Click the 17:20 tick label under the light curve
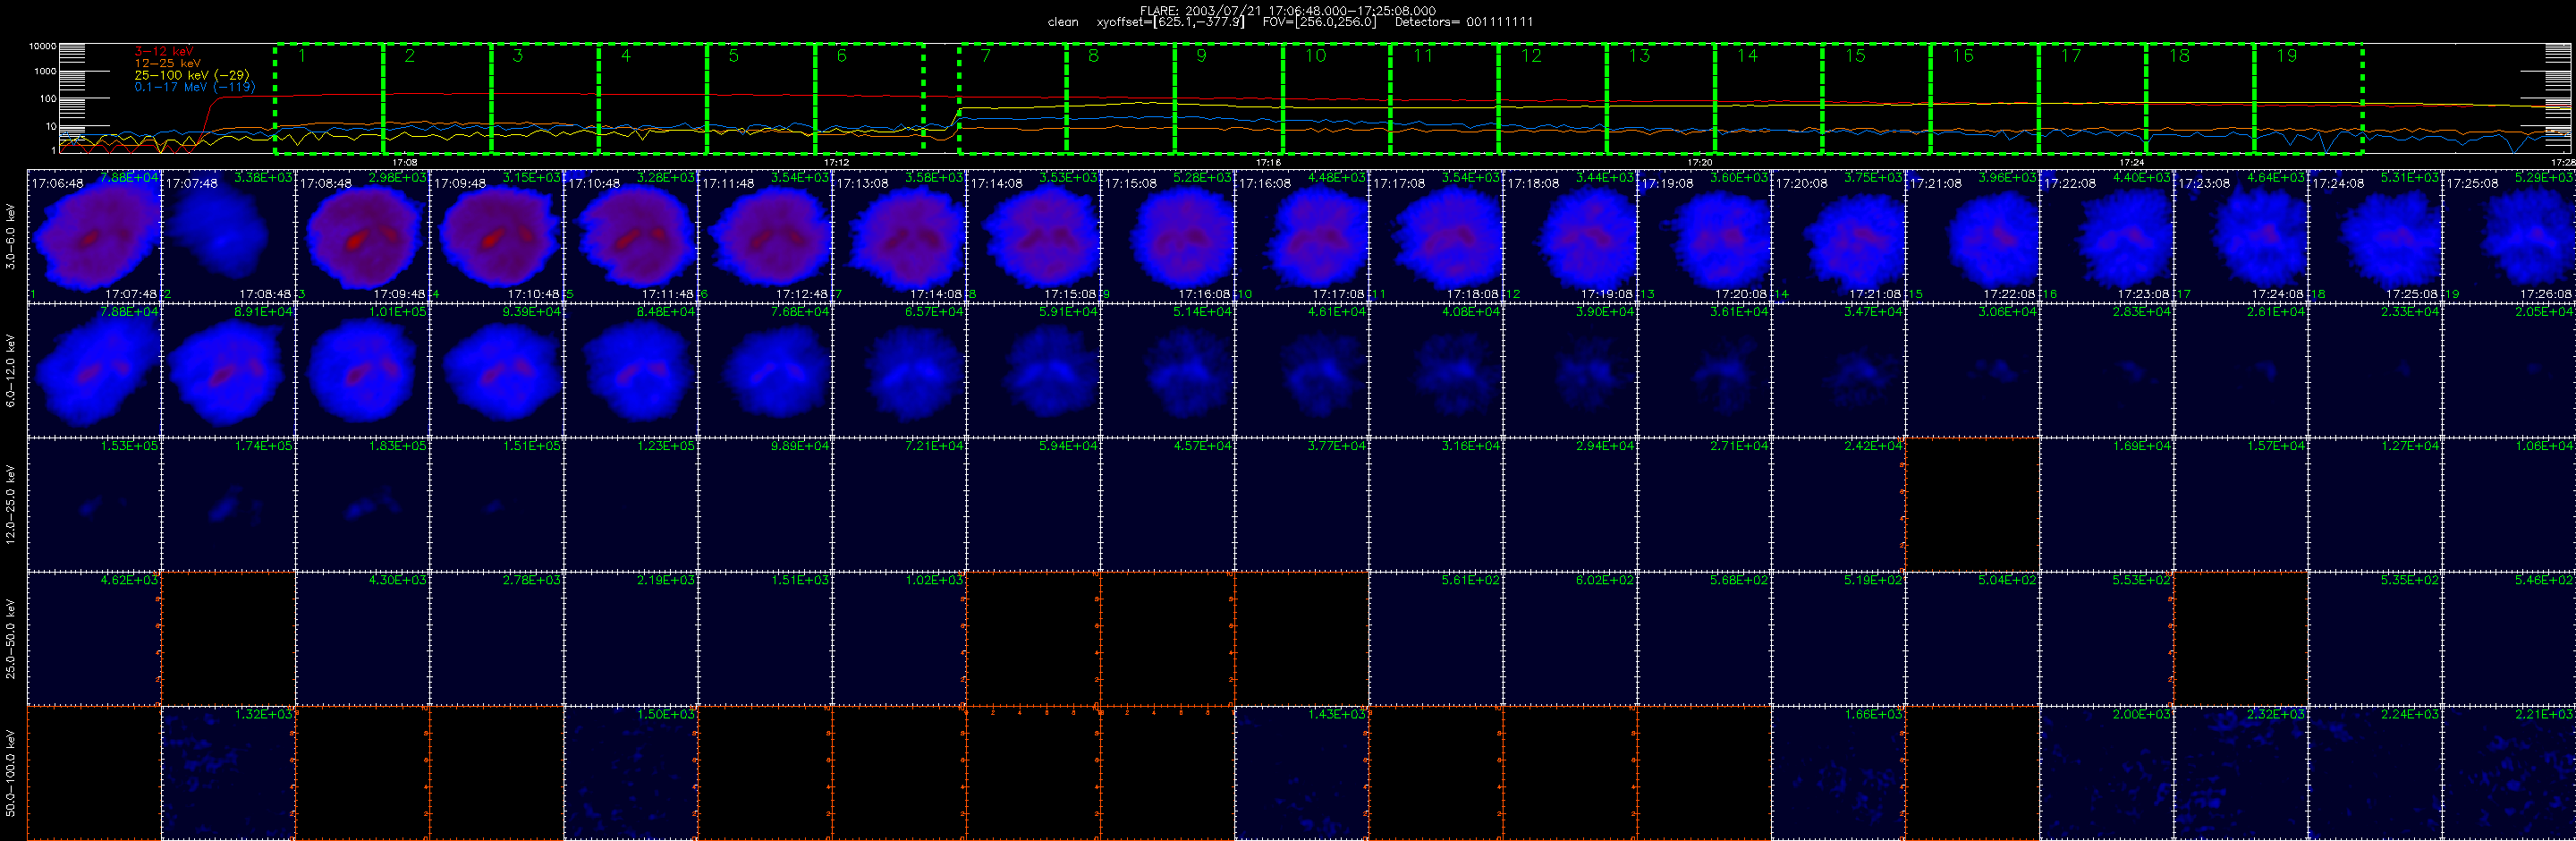This screenshot has height=841, width=2576. [x=1700, y=162]
